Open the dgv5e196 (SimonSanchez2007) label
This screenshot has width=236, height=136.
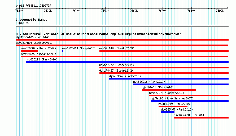[x=172, y=98]
